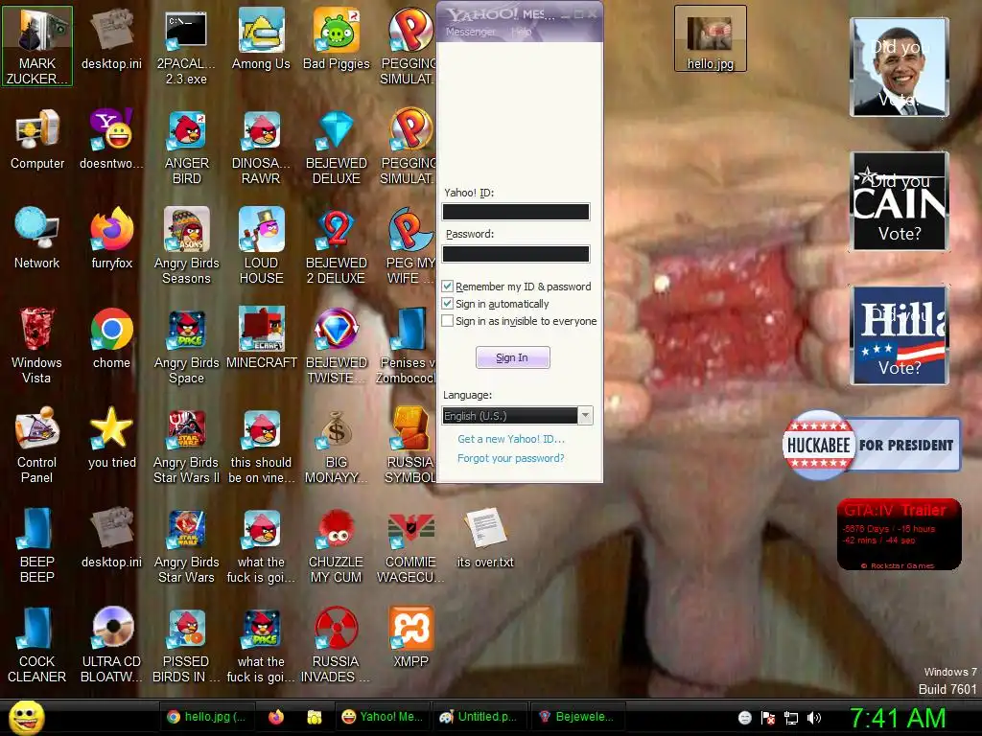Open the Windows Vista recycle bin icon
This screenshot has height=736, width=982.
pos(37,345)
